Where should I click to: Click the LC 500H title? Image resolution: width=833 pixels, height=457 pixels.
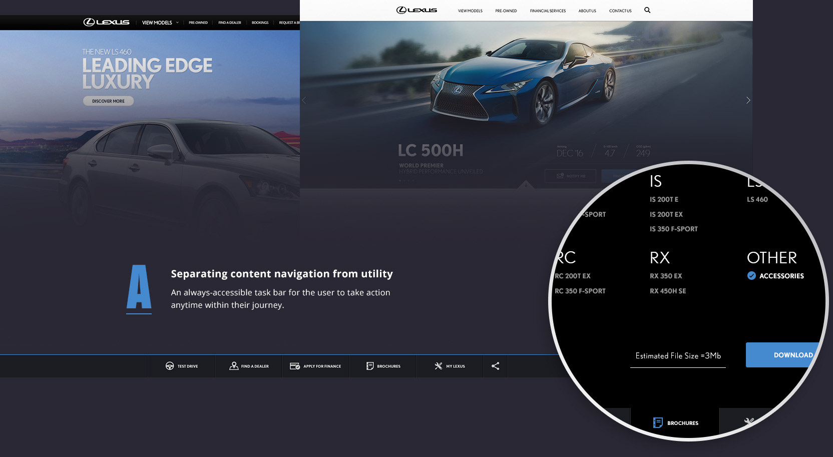431,150
